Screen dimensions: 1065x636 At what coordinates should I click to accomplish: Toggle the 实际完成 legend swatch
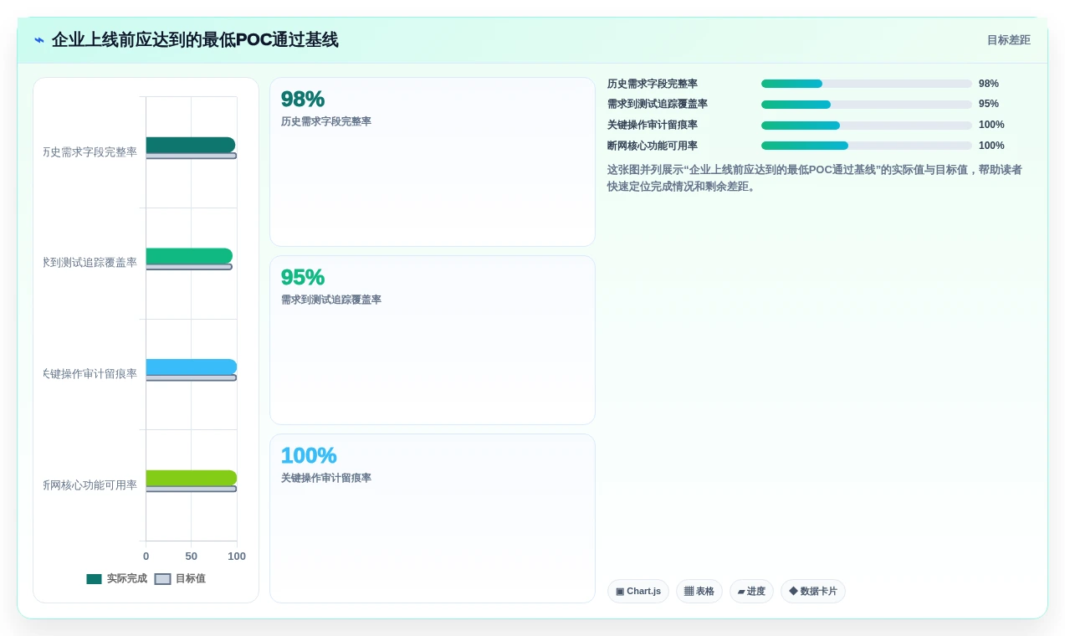coord(94,579)
